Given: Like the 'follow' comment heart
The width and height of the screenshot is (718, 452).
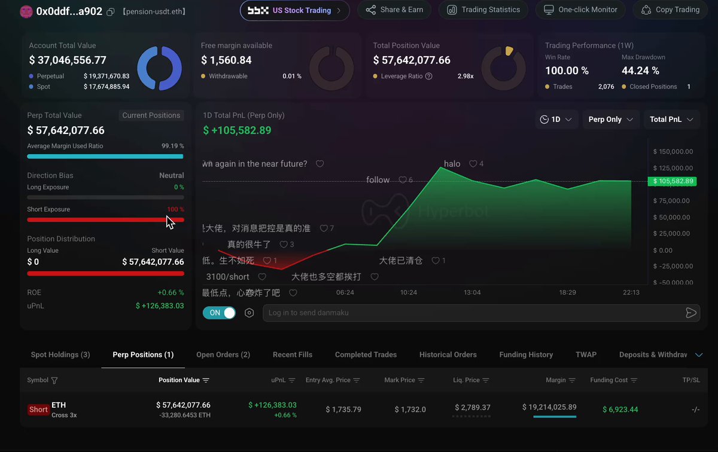Looking at the screenshot, I should pos(402,180).
